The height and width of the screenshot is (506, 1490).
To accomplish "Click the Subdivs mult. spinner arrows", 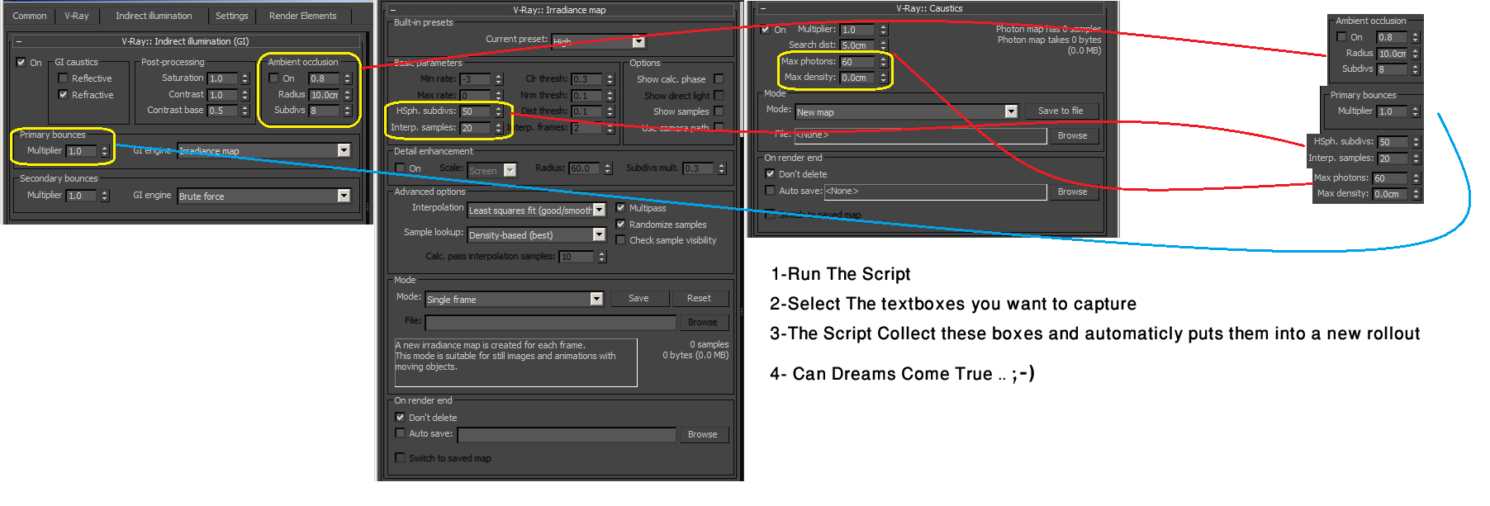I will point(722,168).
